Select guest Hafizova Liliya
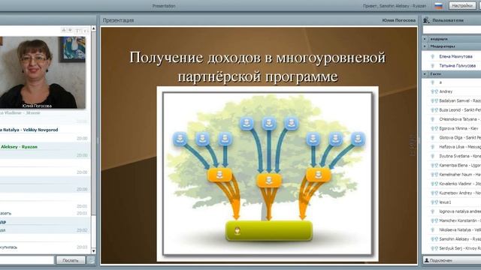This screenshot has width=481, height=270. [x=460, y=147]
